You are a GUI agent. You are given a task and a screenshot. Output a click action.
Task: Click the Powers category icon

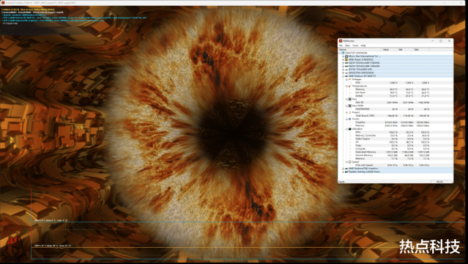tap(350, 112)
